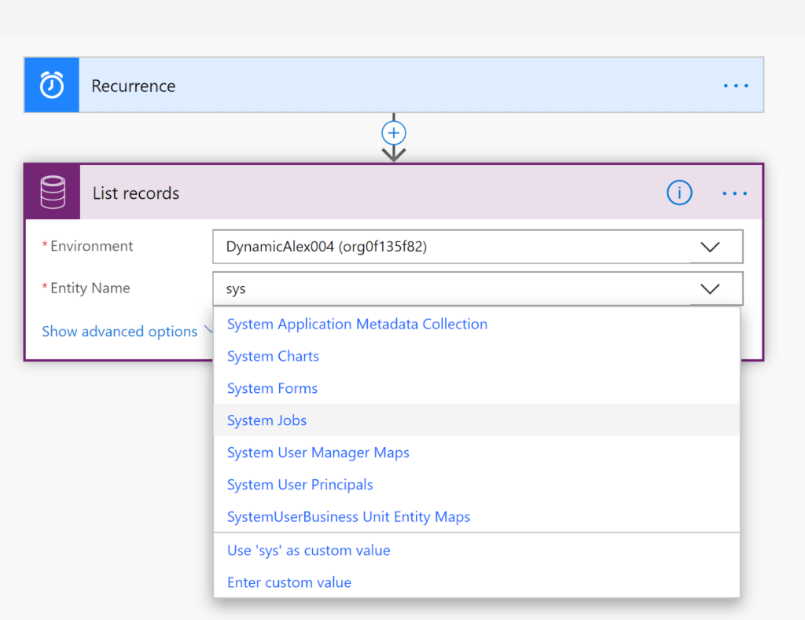The width and height of the screenshot is (805, 620).
Task: Use 'sys' as custom value
Action: point(308,550)
